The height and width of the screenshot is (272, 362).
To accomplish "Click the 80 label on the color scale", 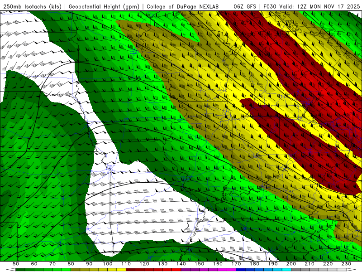I will point(71,264).
